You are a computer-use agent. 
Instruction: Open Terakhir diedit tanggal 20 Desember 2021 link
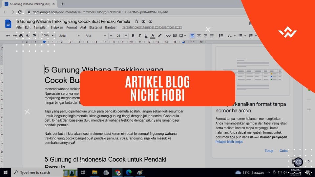(152, 27)
